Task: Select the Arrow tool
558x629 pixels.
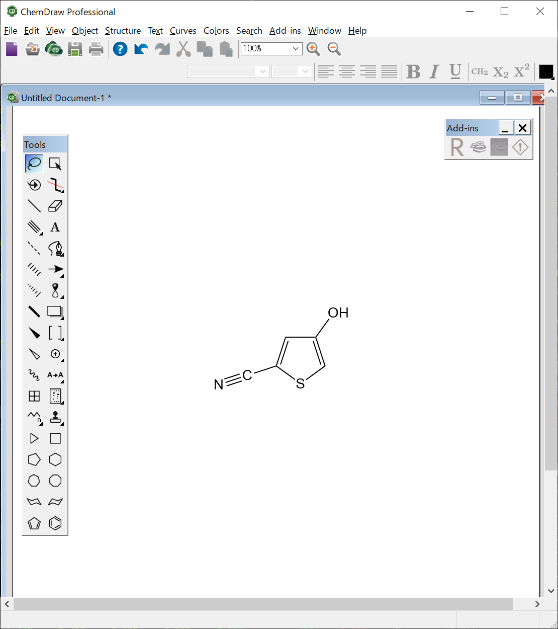Action: pyautogui.click(x=55, y=269)
